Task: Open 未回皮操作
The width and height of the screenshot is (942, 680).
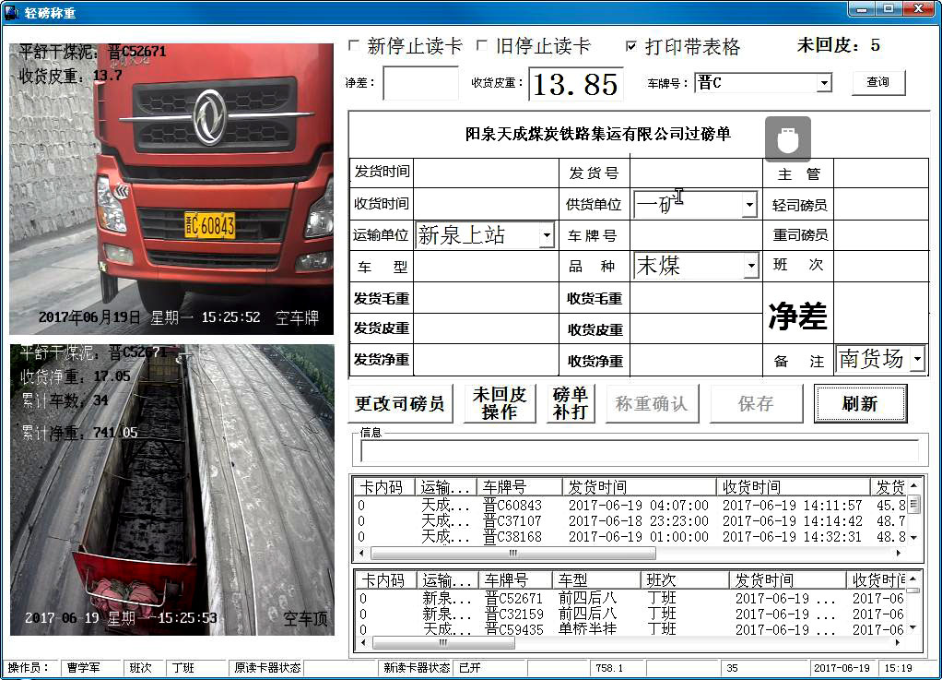Action: point(499,404)
